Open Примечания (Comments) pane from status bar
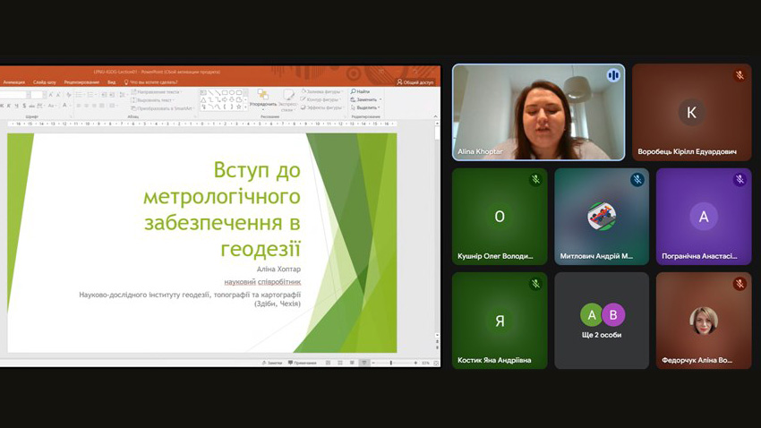The height and width of the screenshot is (428, 761). pos(302,363)
